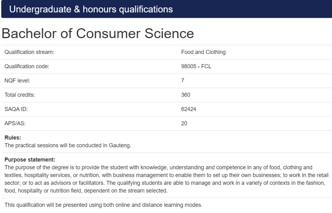
Task: Click the 360 total credits value
Action: 186,95
